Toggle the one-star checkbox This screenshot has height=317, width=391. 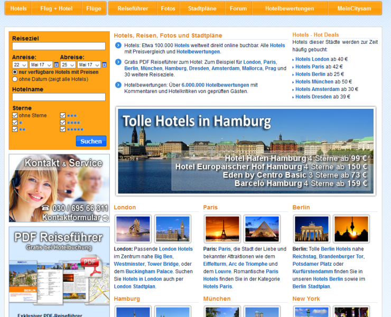pos(15,123)
